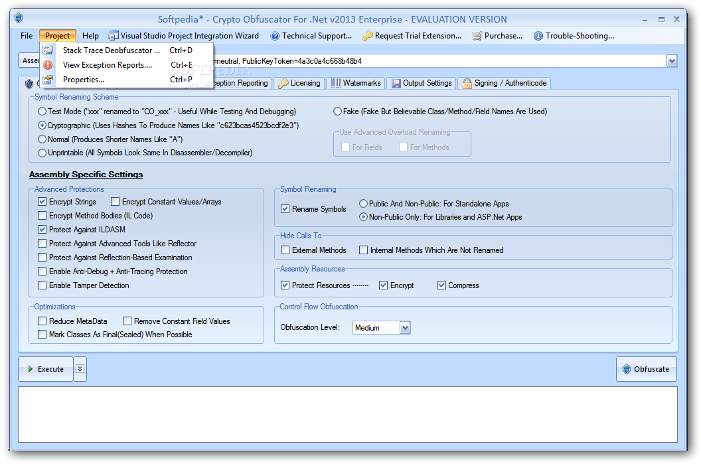Click the Execute button

tap(46, 369)
